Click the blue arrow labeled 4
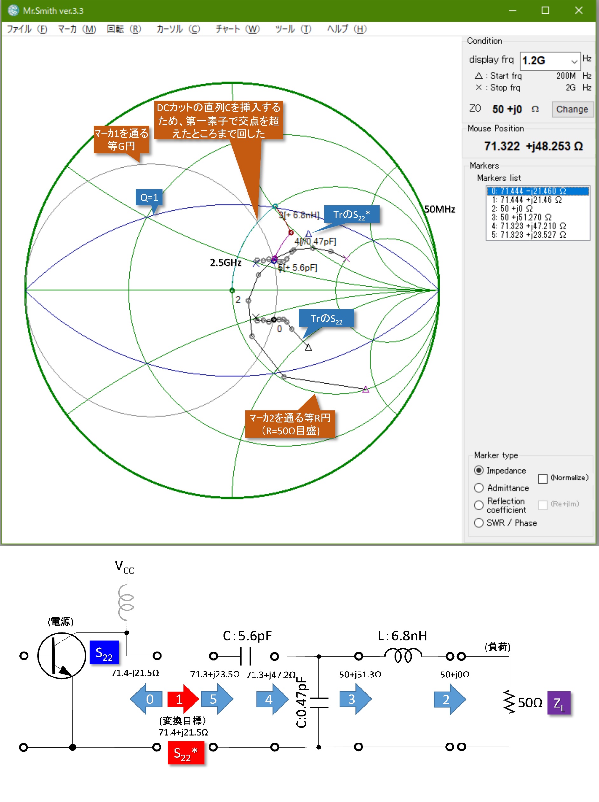 point(272,699)
